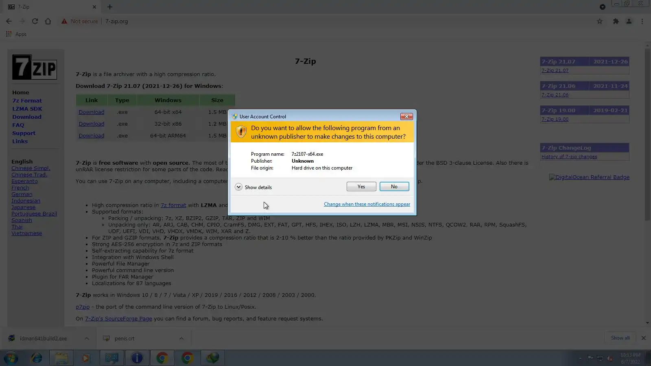Click the UAC warning shield icon
651x366 pixels.
pos(241,132)
